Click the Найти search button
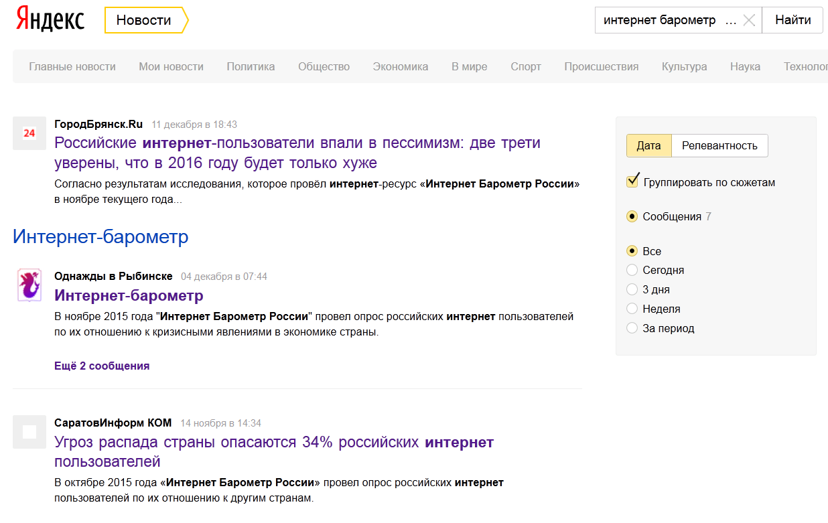This screenshot has height=523, width=828. tap(793, 20)
